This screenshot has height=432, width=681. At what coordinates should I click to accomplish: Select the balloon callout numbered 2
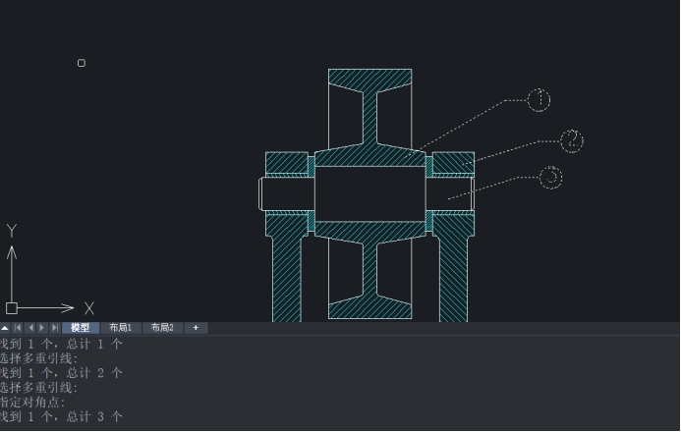point(572,140)
